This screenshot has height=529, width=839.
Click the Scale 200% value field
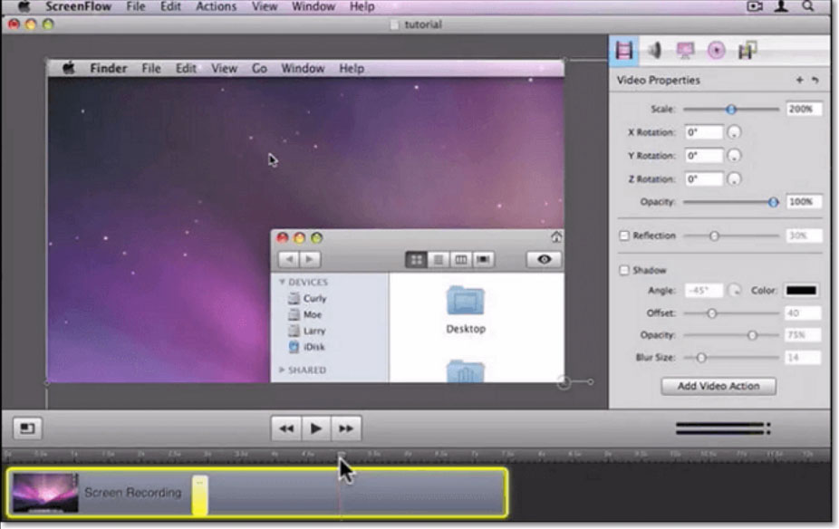pyautogui.click(x=803, y=109)
